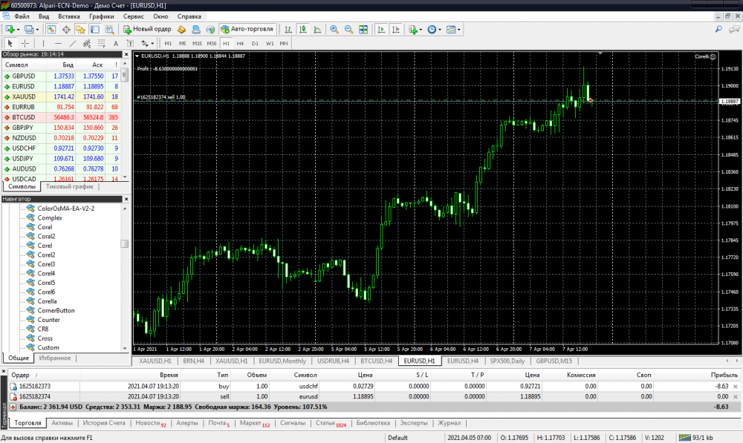
Task: Click the Tile windows icon
Action: point(363,29)
